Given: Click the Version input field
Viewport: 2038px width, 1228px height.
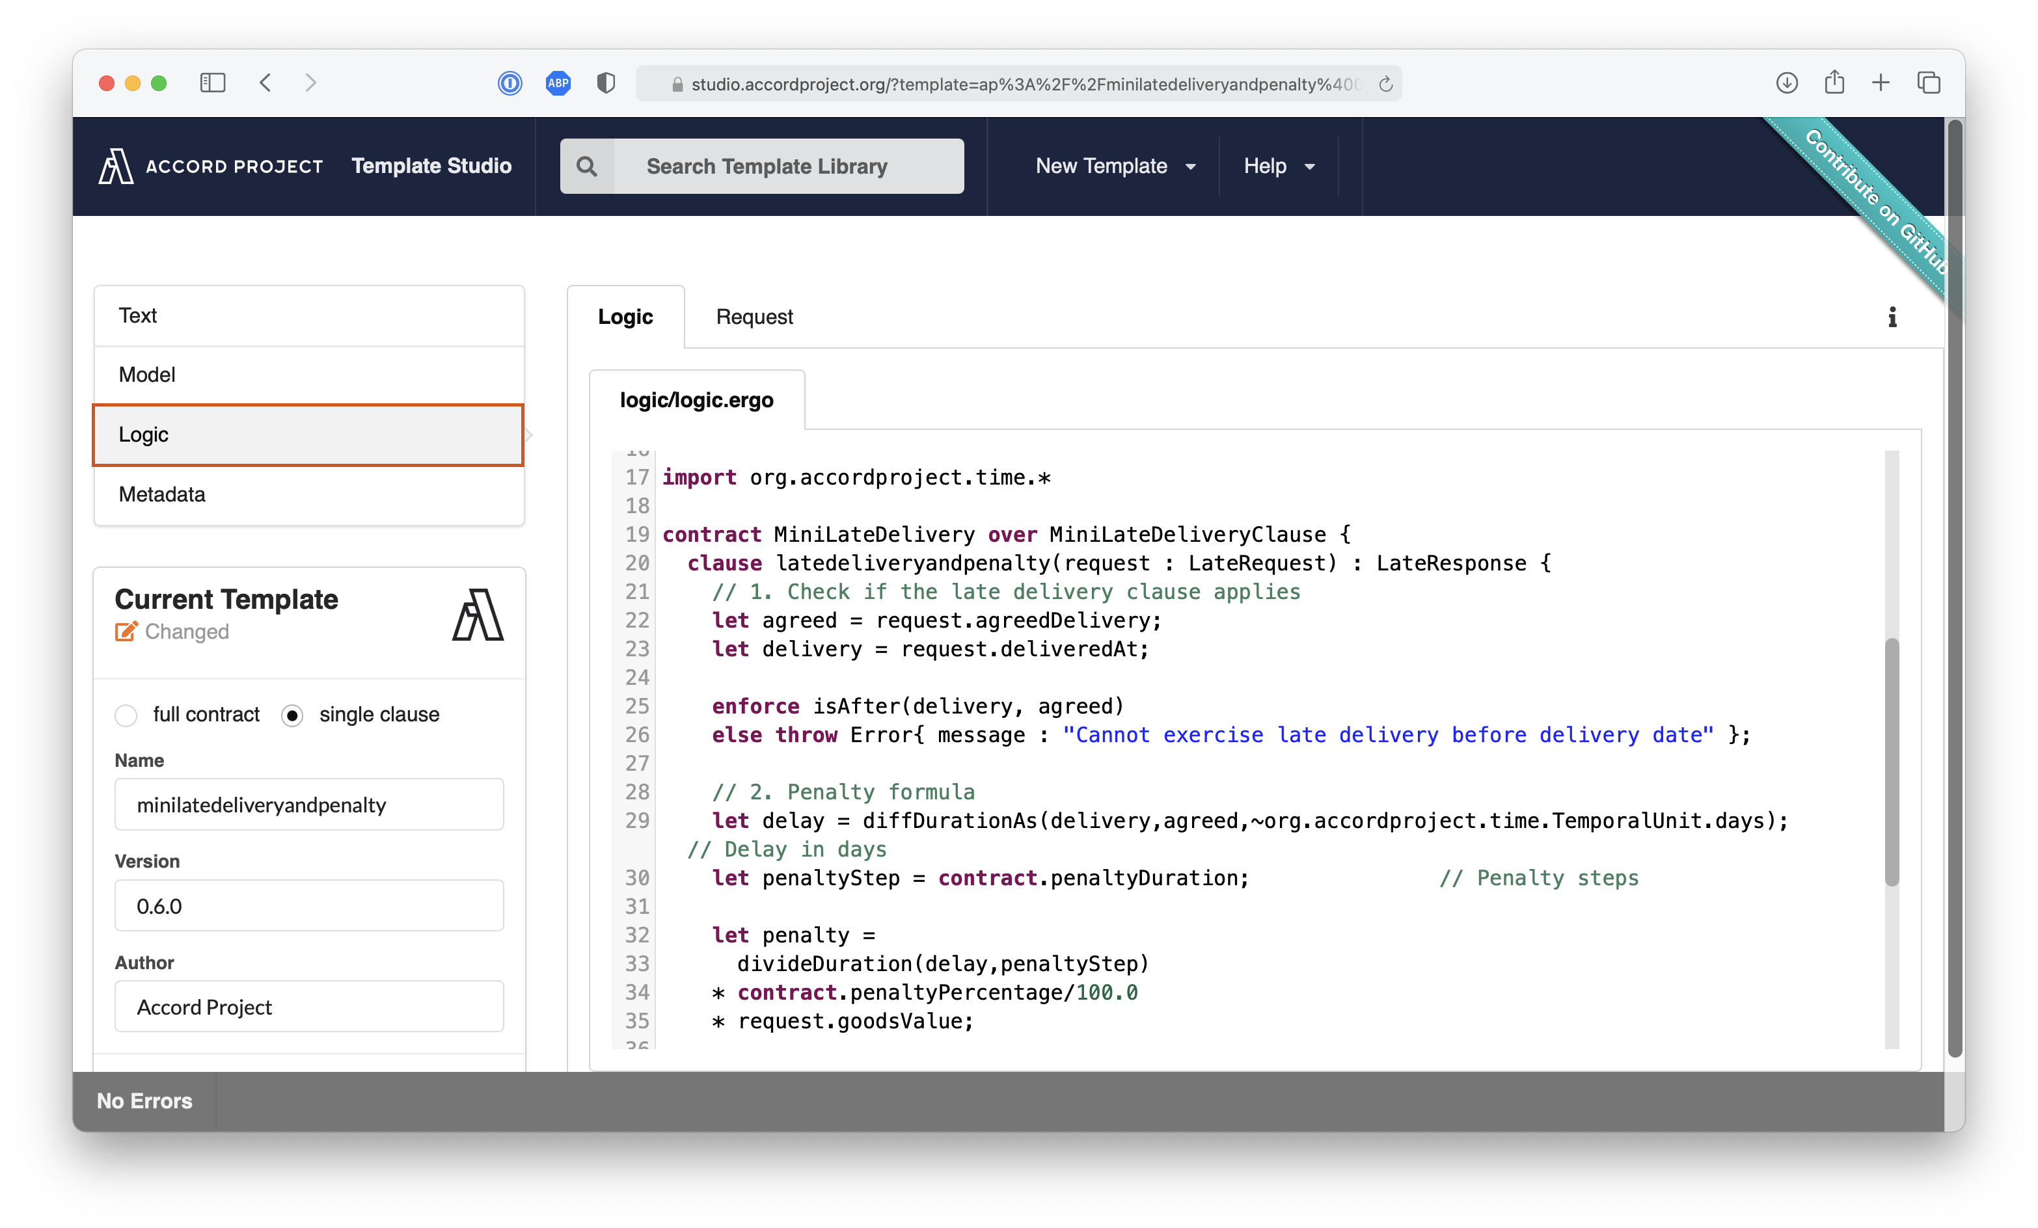Looking at the screenshot, I should coord(308,906).
